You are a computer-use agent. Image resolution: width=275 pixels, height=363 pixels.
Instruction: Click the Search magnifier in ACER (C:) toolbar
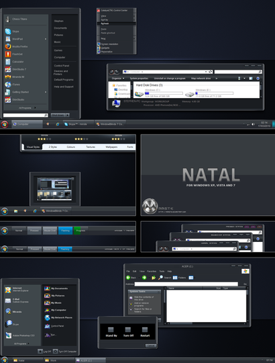click(x=160, y=278)
